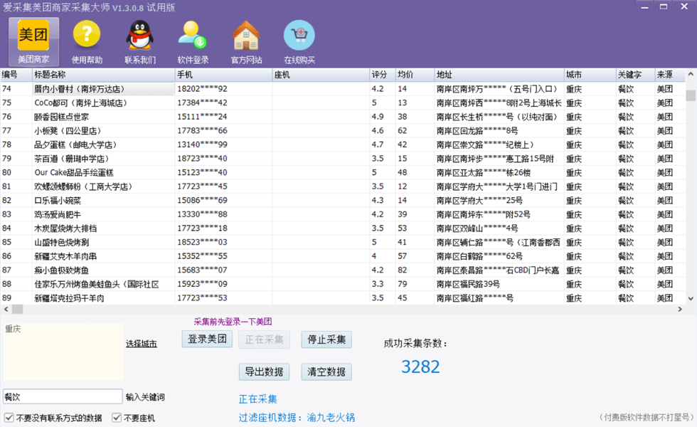Select the row CoCo都可（南坪上海城店）
Viewport: 697px width, 427px height.
342,102
